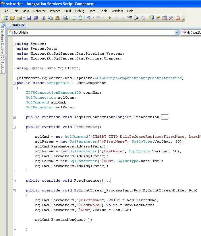Click the Stop Debugging square icon
This screenshot has width=201, height=236.
tap(123, 18)
